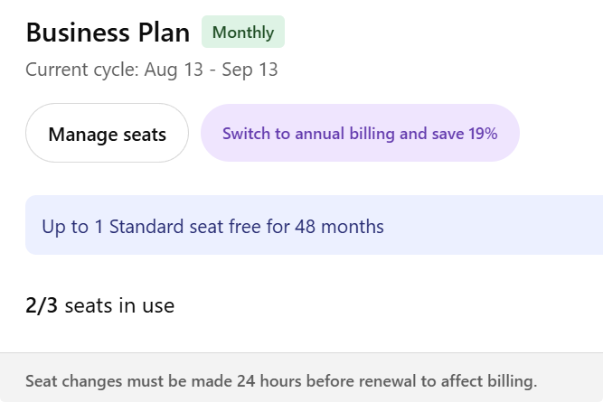This screenshot has height=402, width=603.
Task: Select the seats in use label
Action: [119, 306]
